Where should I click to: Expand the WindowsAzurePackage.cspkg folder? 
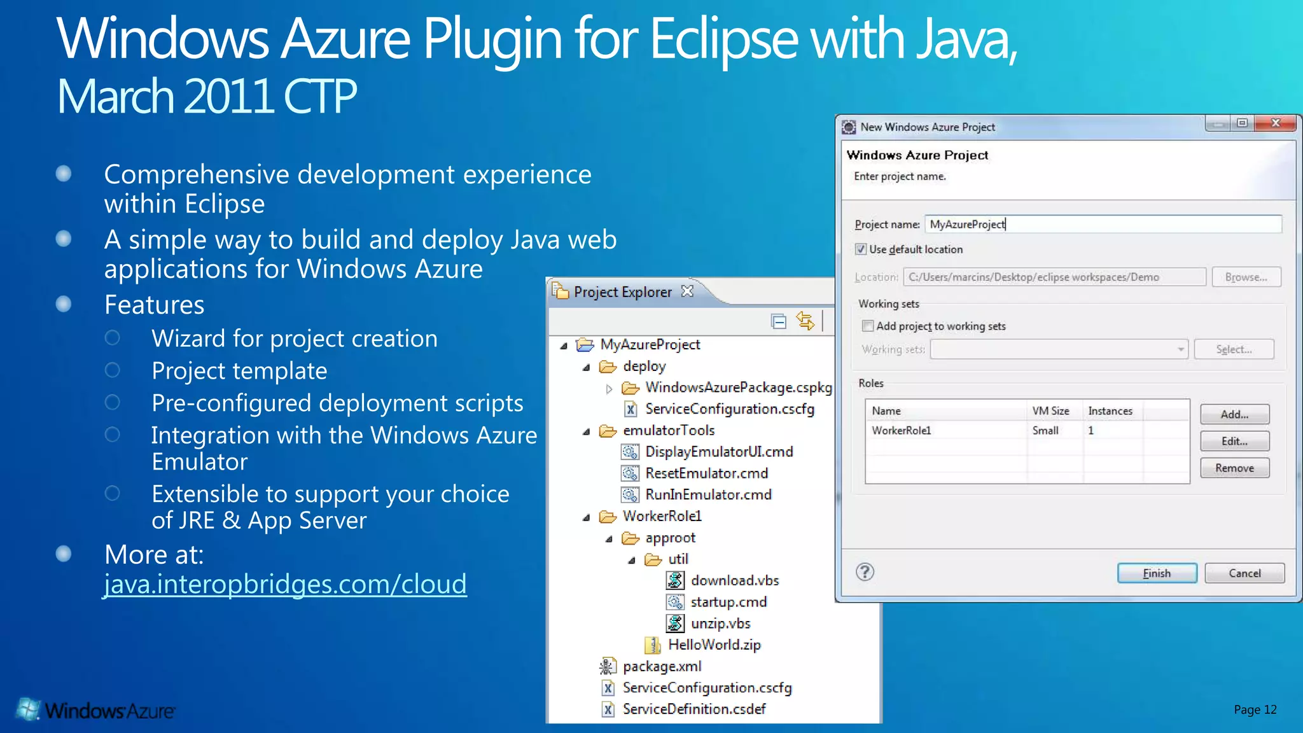pyautogui.click(x=609, y=388)
